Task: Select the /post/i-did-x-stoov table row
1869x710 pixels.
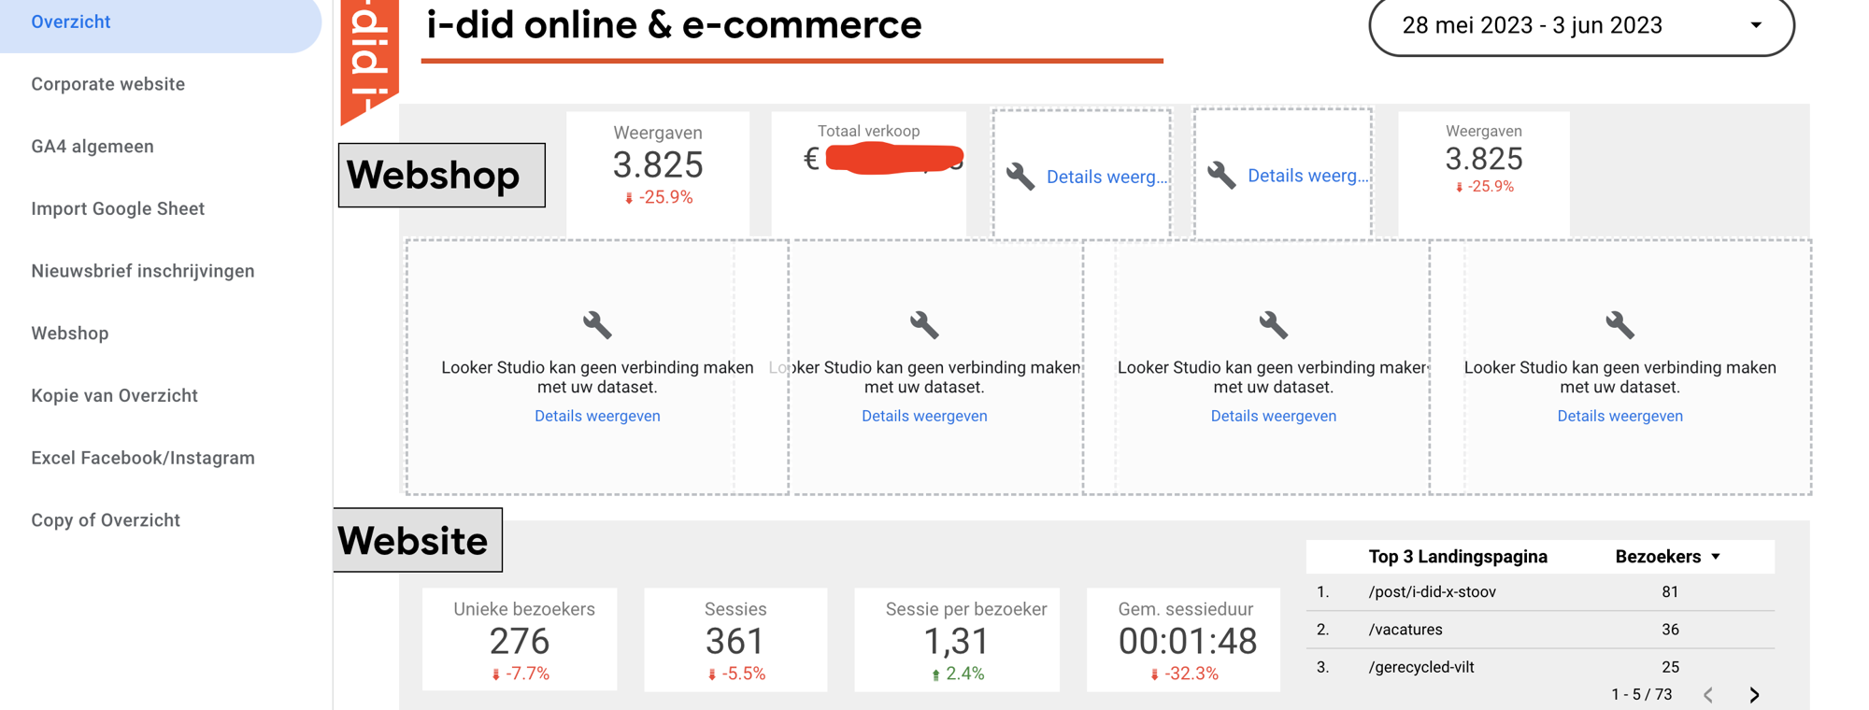Action: pyautogui.click(x=1540, y=592)
